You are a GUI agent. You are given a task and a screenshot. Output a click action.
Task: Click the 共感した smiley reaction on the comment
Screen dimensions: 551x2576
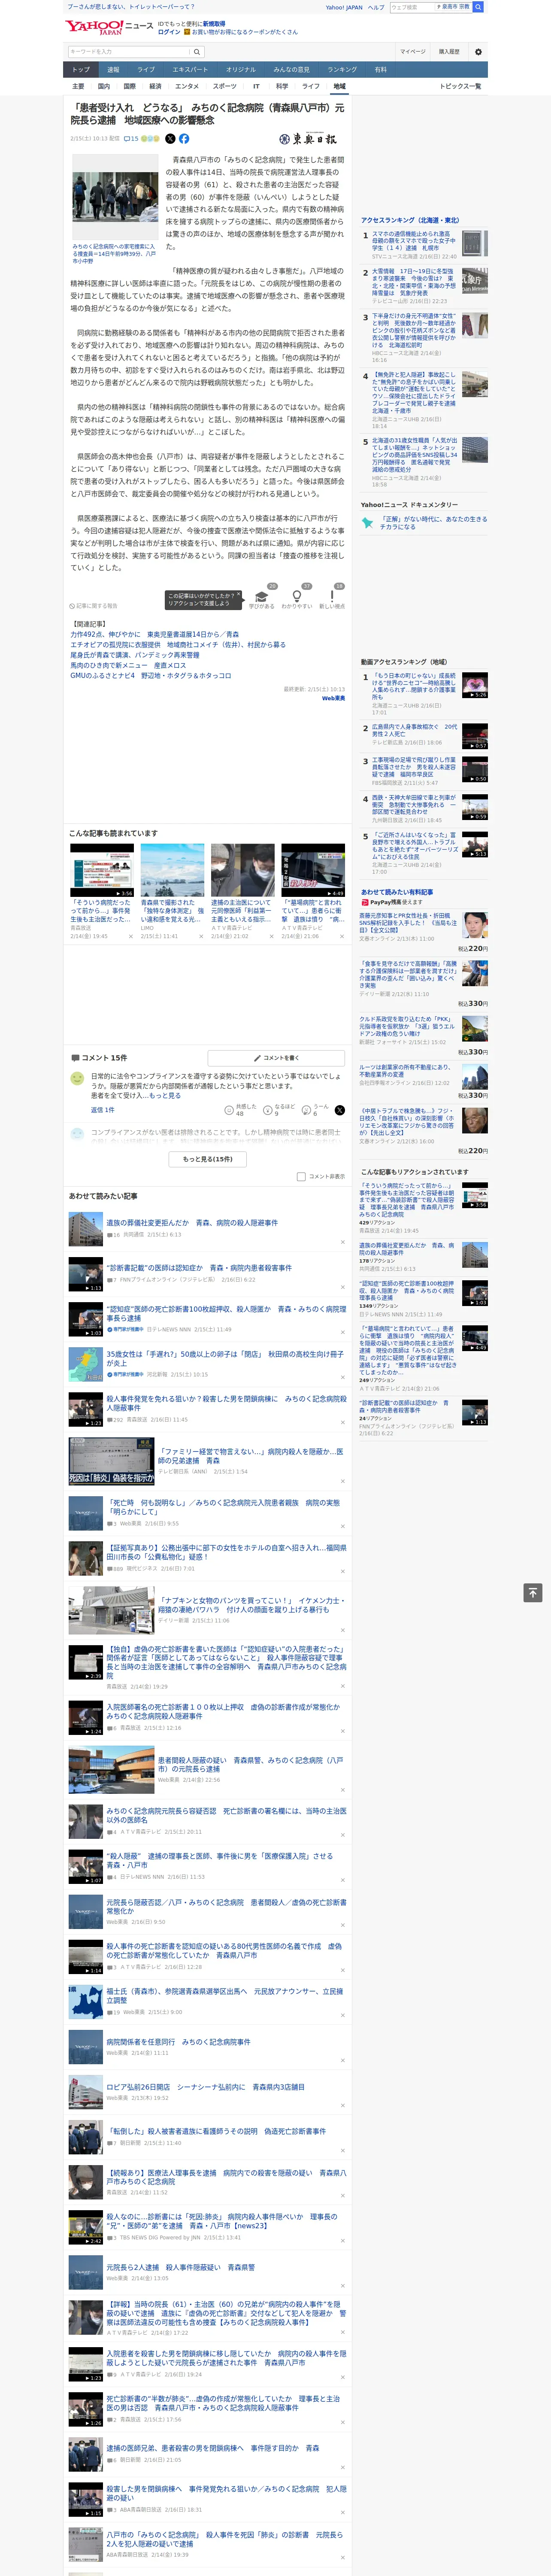(229, 1110)
